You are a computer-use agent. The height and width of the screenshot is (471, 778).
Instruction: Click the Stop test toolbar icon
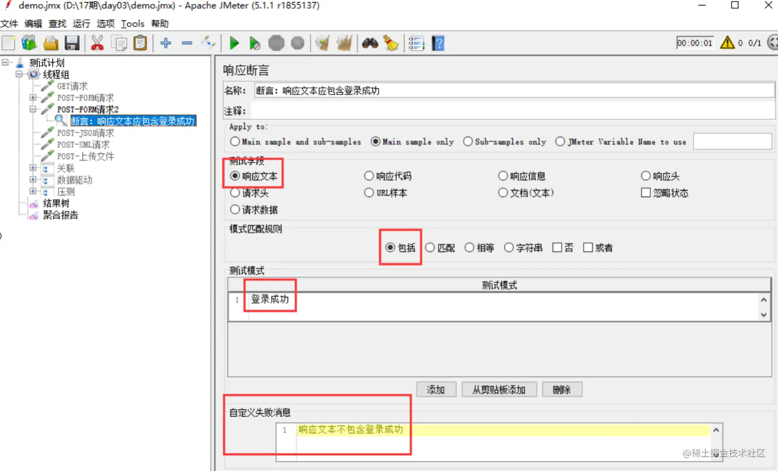tap(276, 43)
